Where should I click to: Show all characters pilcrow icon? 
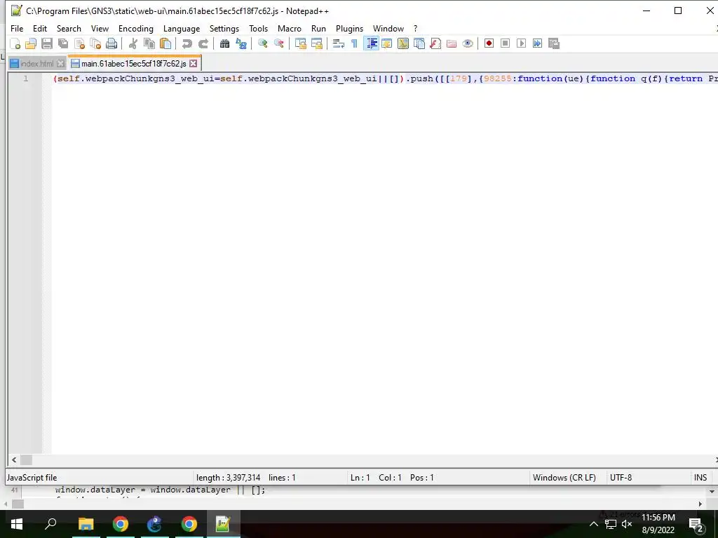pos(354,43)
